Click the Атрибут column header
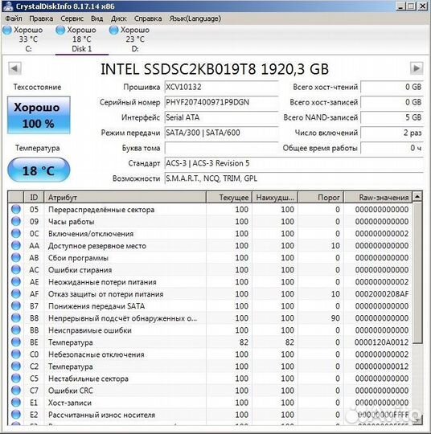Image resolution: width=431 pixels, height=434 pixels. [125, 198]
